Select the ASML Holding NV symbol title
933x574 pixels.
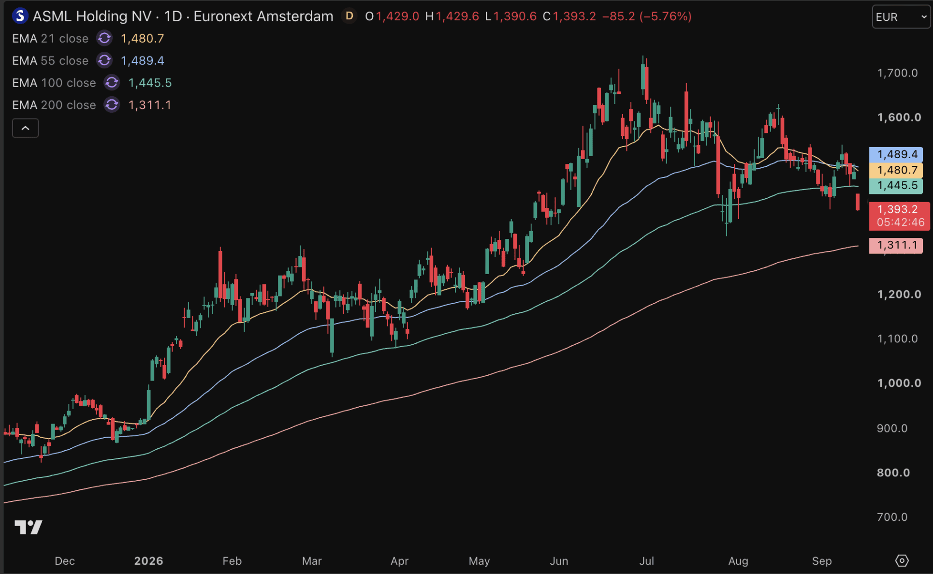click(x=183, y=16)
